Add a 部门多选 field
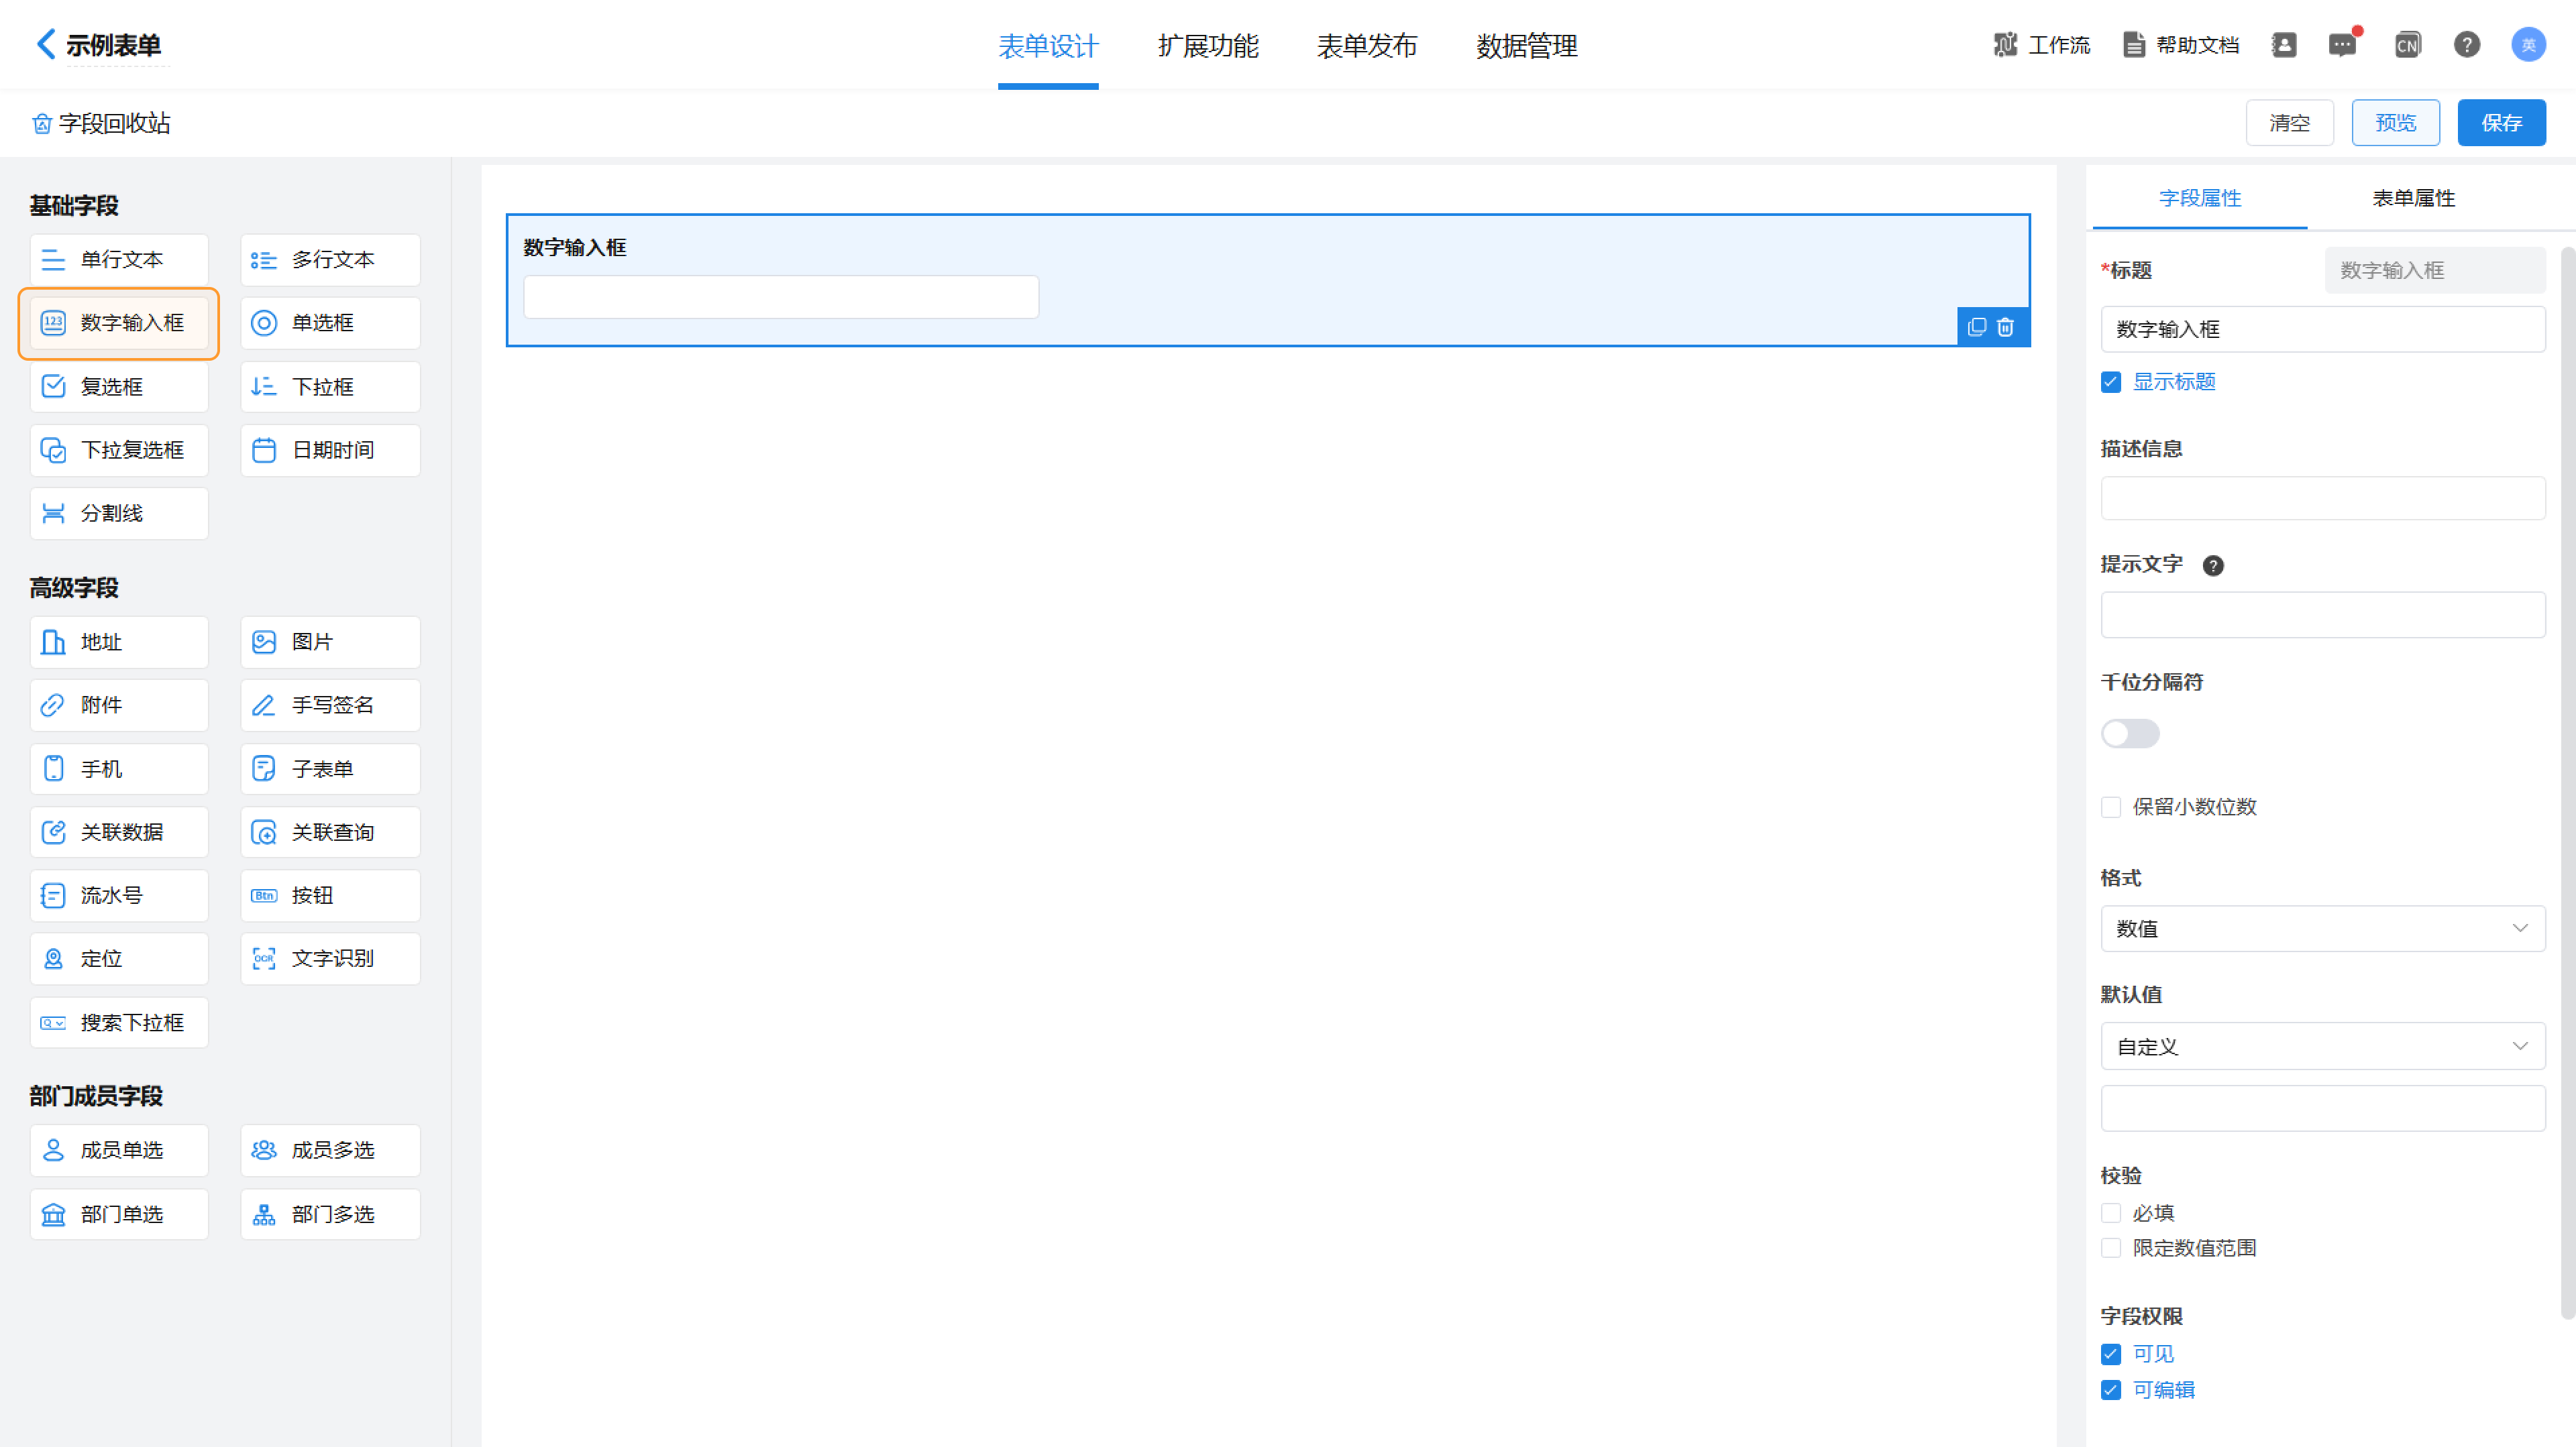The height and width of the screenshot is (1447, 2576). 330,1214
